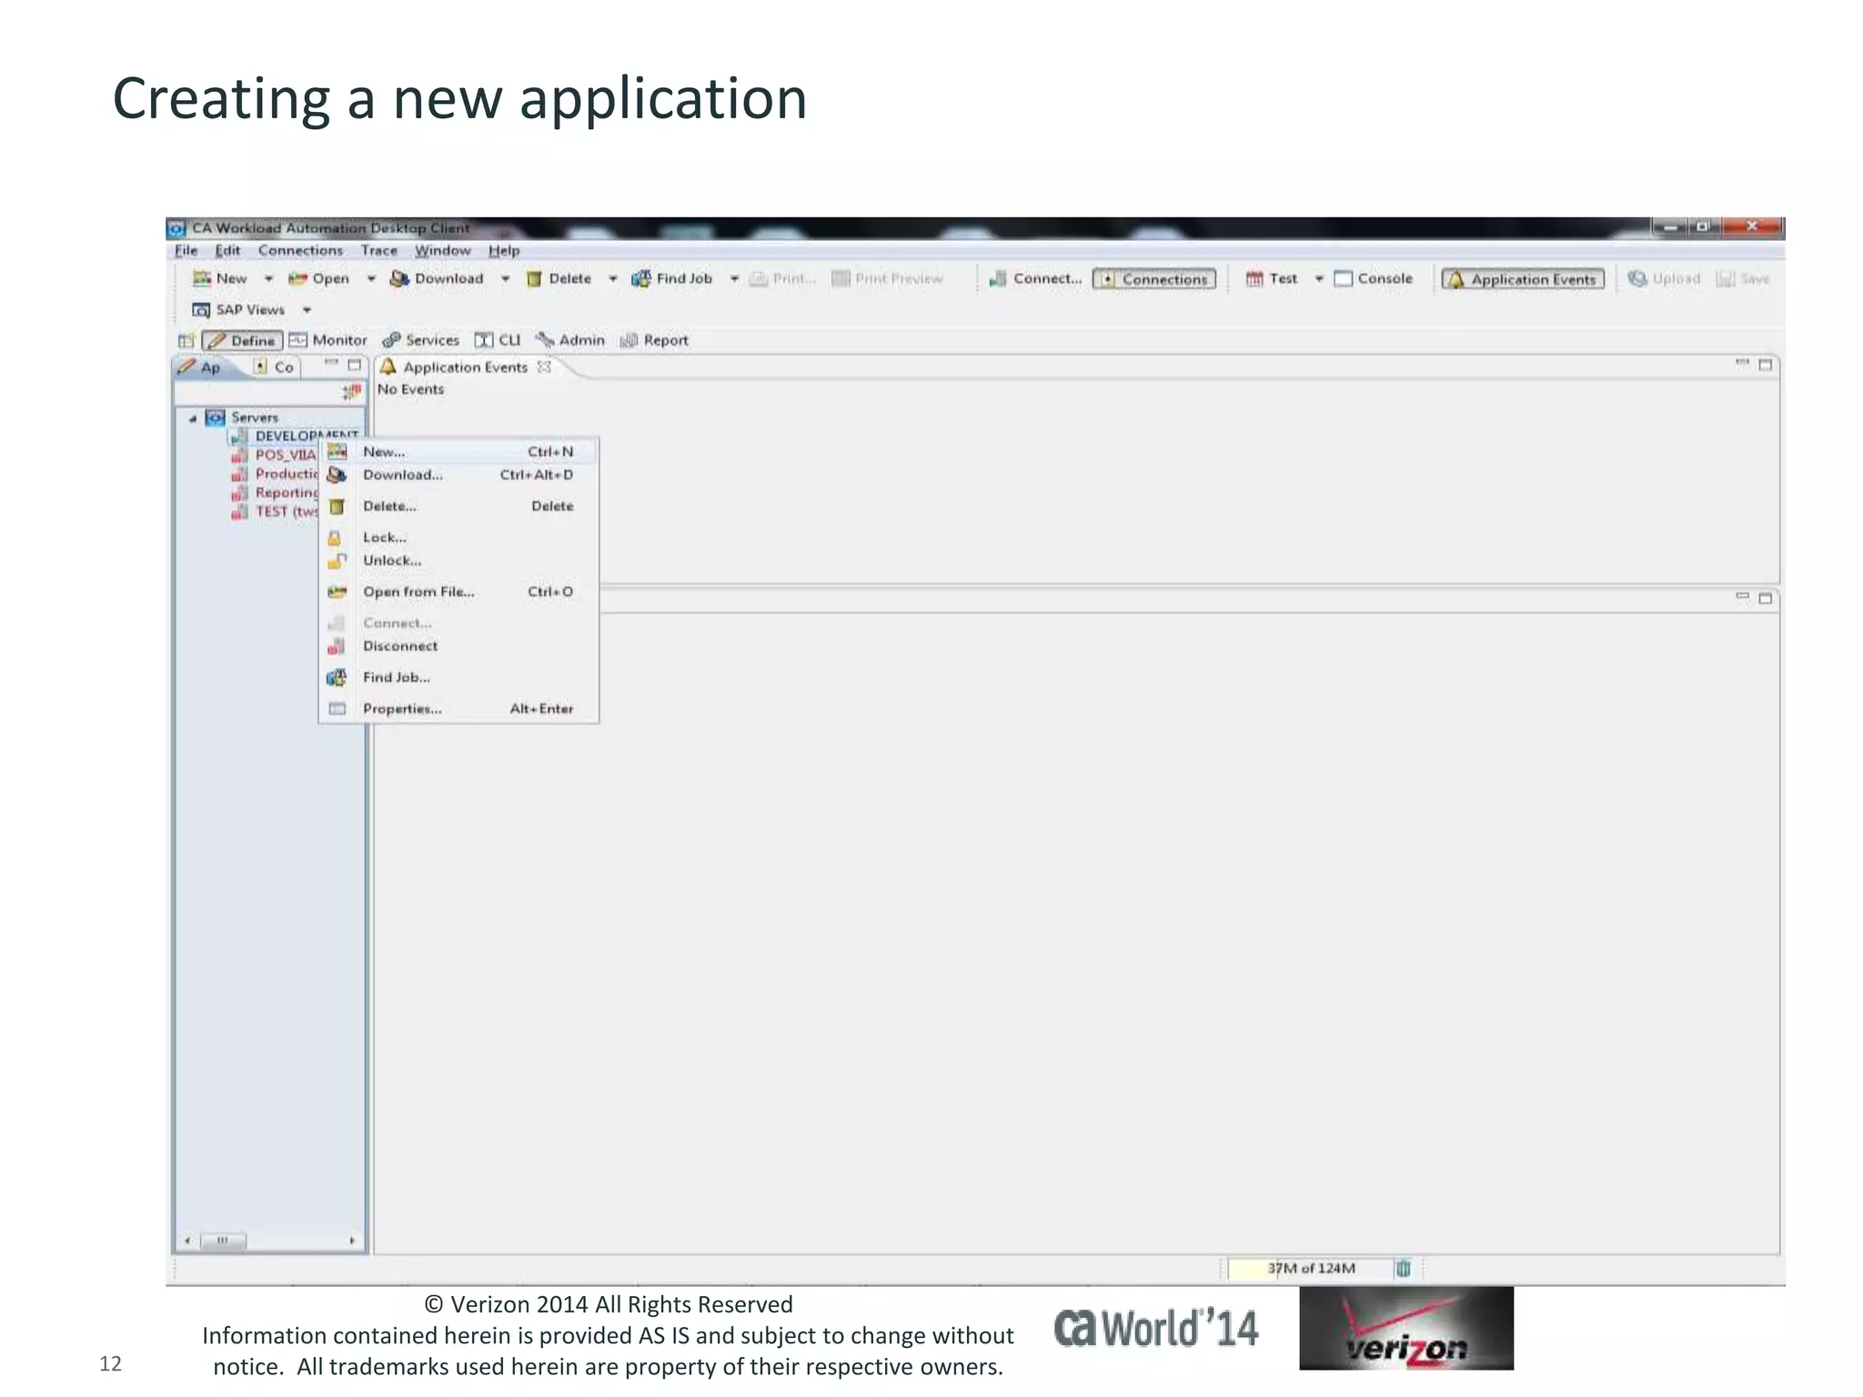Click the open perspective icon left of Define
This screenshot has height=1397, width=1863.
[x=186, y=340]
